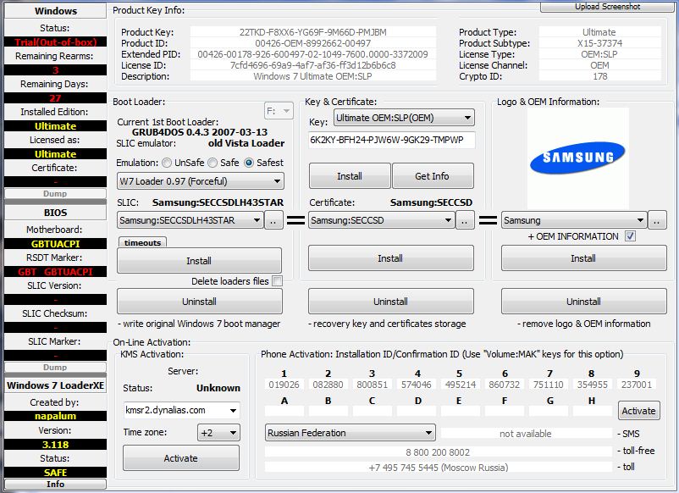
Task: Click Dump button under Windows section
Action: point(55,194)
